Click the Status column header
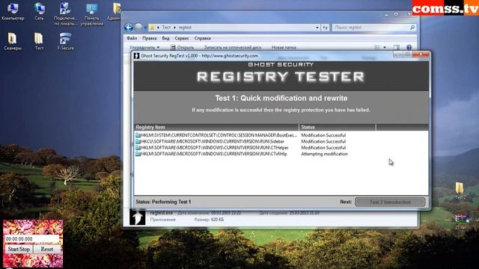 point(338,127)
